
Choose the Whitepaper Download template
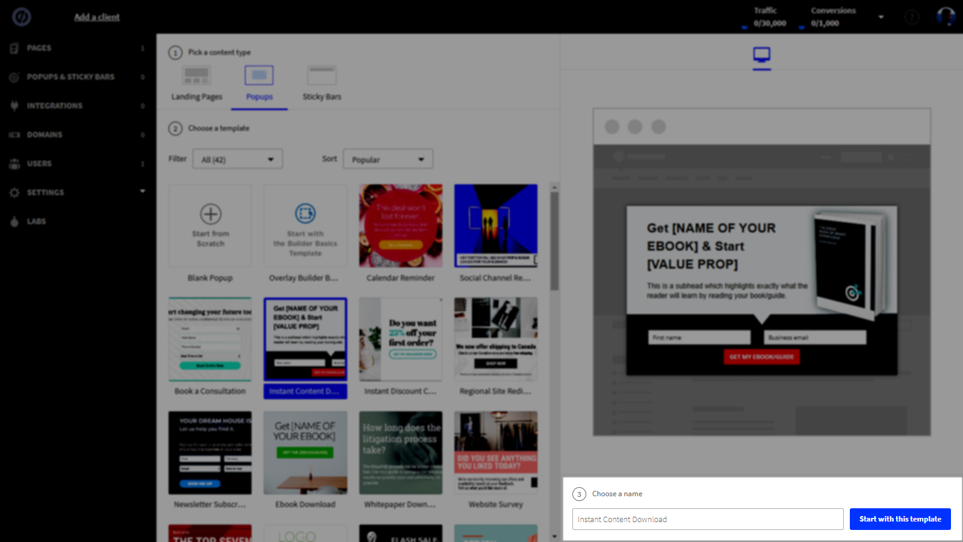coord(401,453)
